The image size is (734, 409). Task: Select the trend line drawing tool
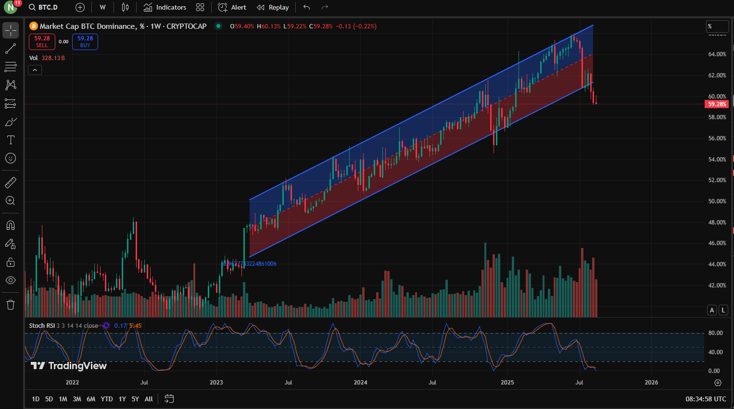(x=11, y=49)
